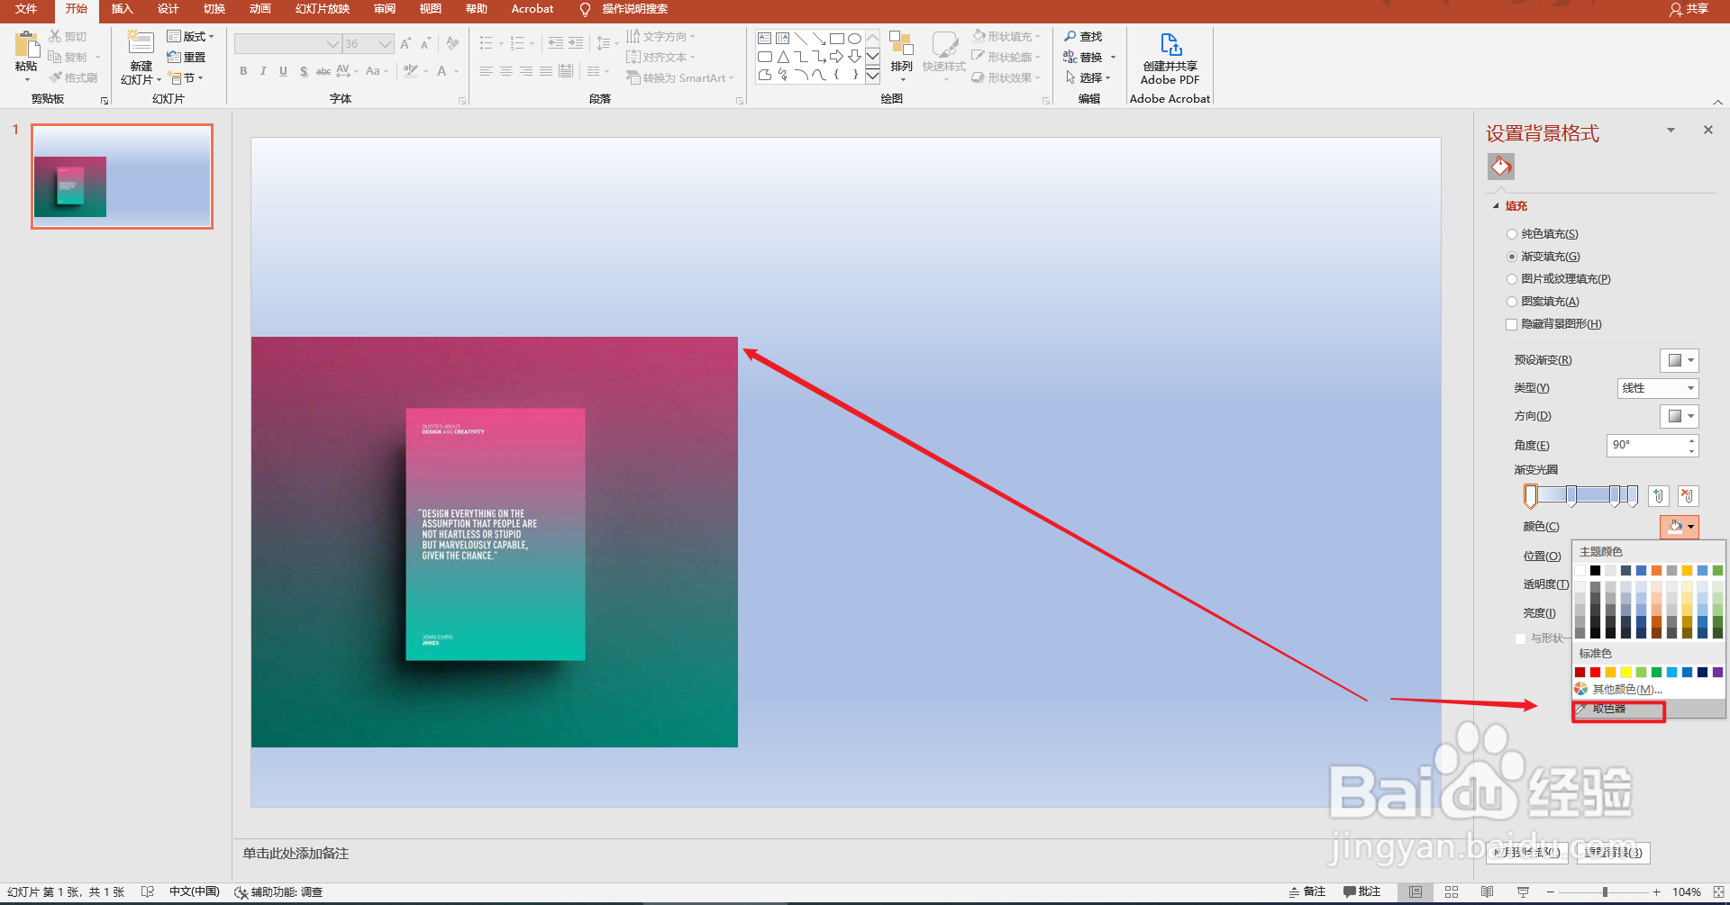Remove gradient stop with the X icon
Image resolution: width=1730 pixels, height=905 pixels.
tap(1688, 496)
